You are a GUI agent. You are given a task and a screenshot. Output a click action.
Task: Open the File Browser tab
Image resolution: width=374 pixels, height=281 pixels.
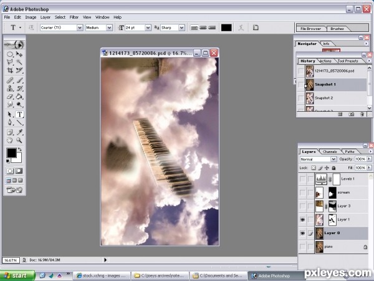tap(310, 29)
